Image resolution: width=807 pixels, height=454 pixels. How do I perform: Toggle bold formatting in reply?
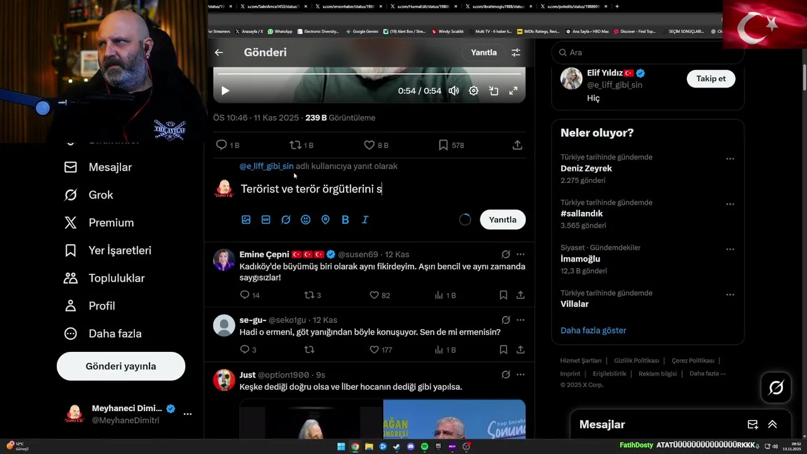click(345, 219)
